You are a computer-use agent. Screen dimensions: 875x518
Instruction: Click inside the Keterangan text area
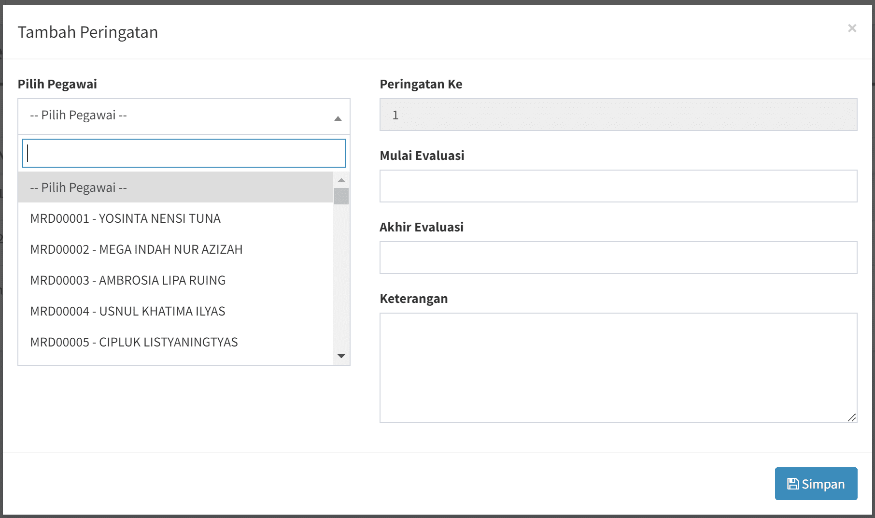click(618, 367)
